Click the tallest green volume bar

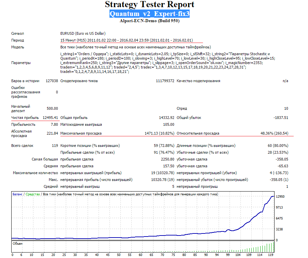[274, 247]
